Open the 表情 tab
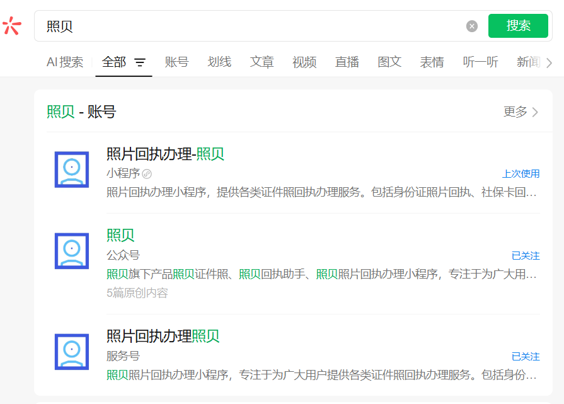Screen dimensions: 564x404 click(432, 62)
